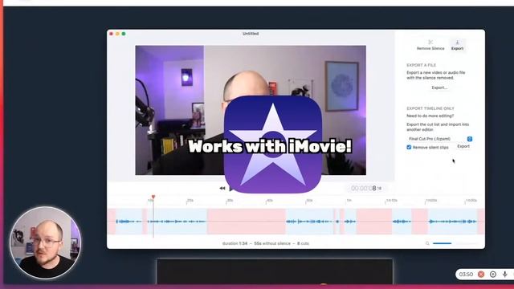Image resolution: width=514 pixels, height=289 pixels.
Task: Open the Final Cut Pro (.fcpxml) format dropdown
Action: click(x=439, y=139)
